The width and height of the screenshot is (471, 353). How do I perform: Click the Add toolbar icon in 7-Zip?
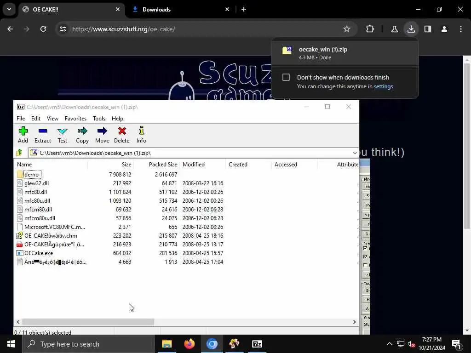pos(23,135)
